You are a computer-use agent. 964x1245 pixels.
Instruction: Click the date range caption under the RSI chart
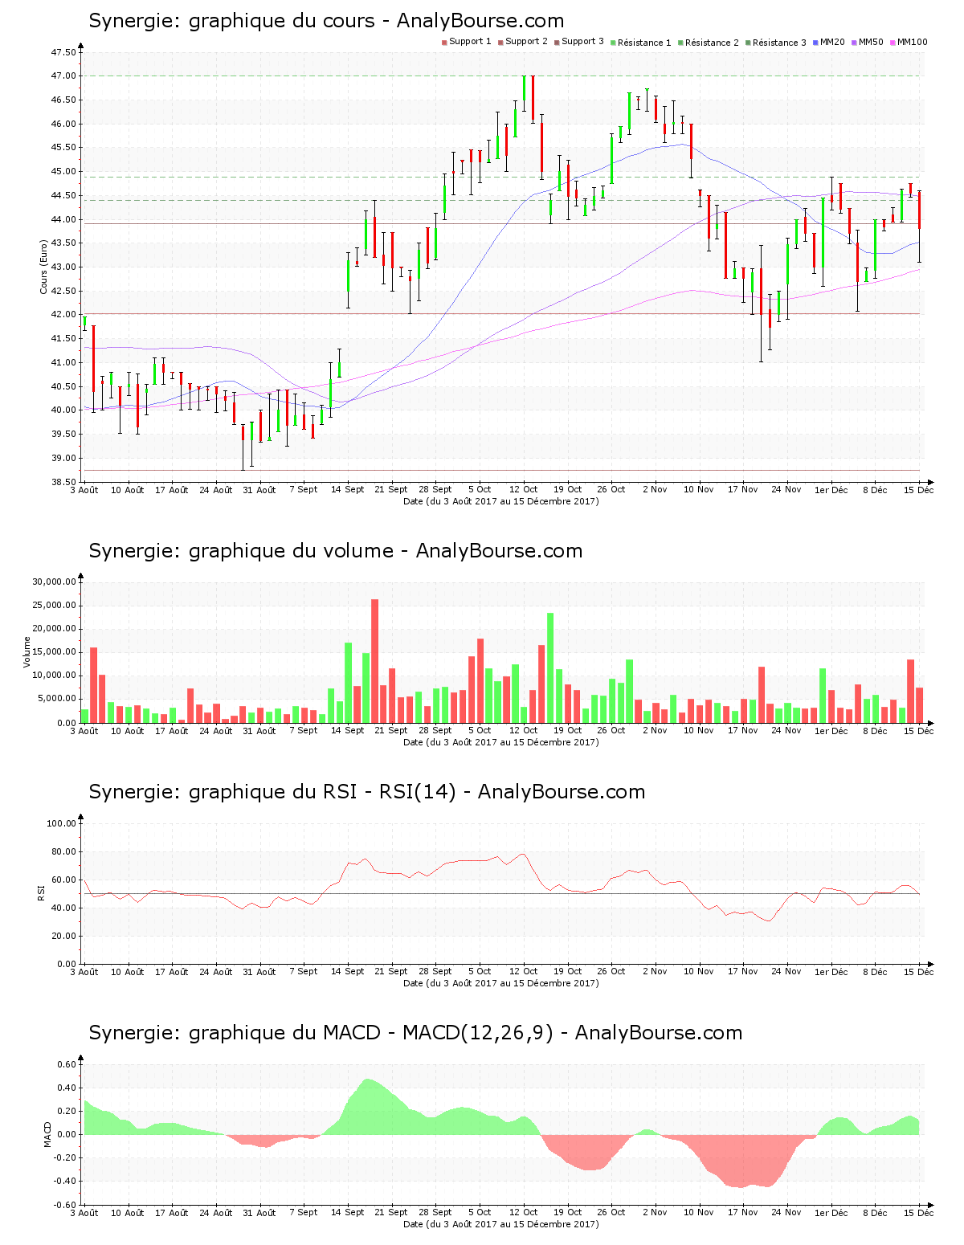pyautogui.click(x=500, y=983)
